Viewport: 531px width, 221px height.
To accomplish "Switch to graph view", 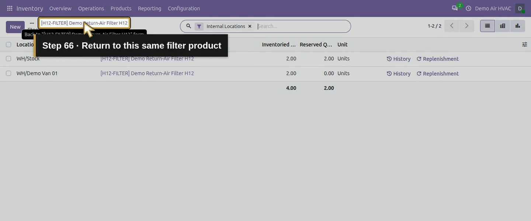I will click(517, 26).
